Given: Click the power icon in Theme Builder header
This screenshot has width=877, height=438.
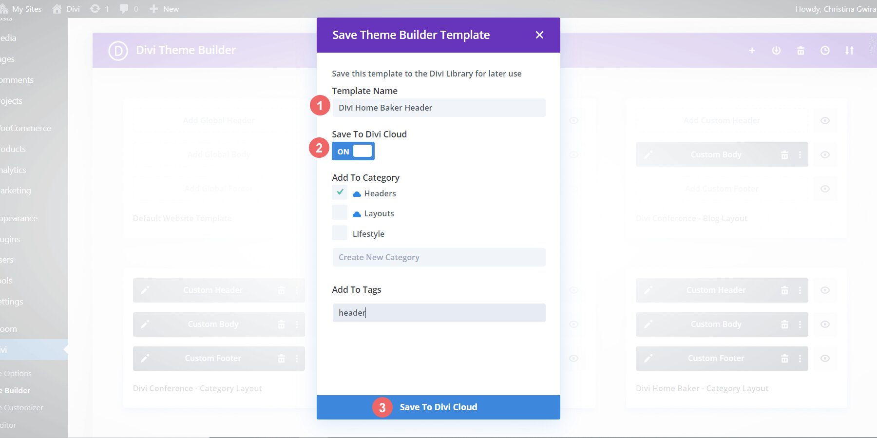Looking at the screenshot, I should click(776, 51).
